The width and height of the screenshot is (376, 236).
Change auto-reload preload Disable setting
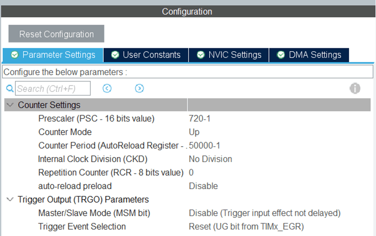click(x=203, y=186)
